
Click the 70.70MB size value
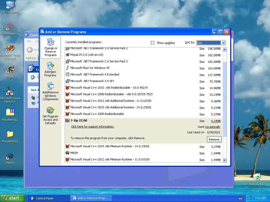click(x=215, y=82)
